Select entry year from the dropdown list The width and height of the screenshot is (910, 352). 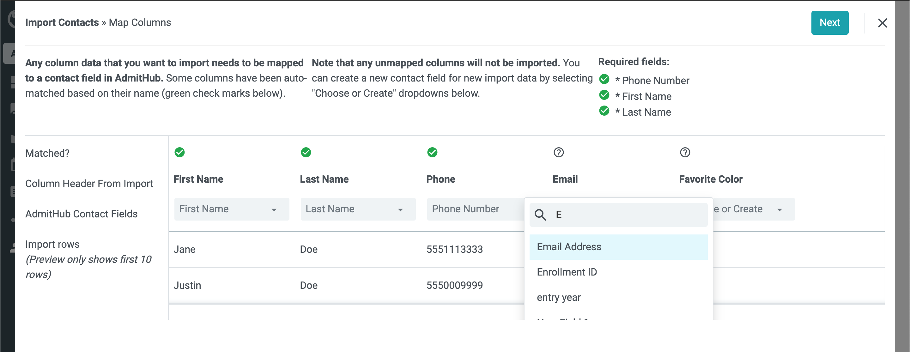tap(618, 298)
